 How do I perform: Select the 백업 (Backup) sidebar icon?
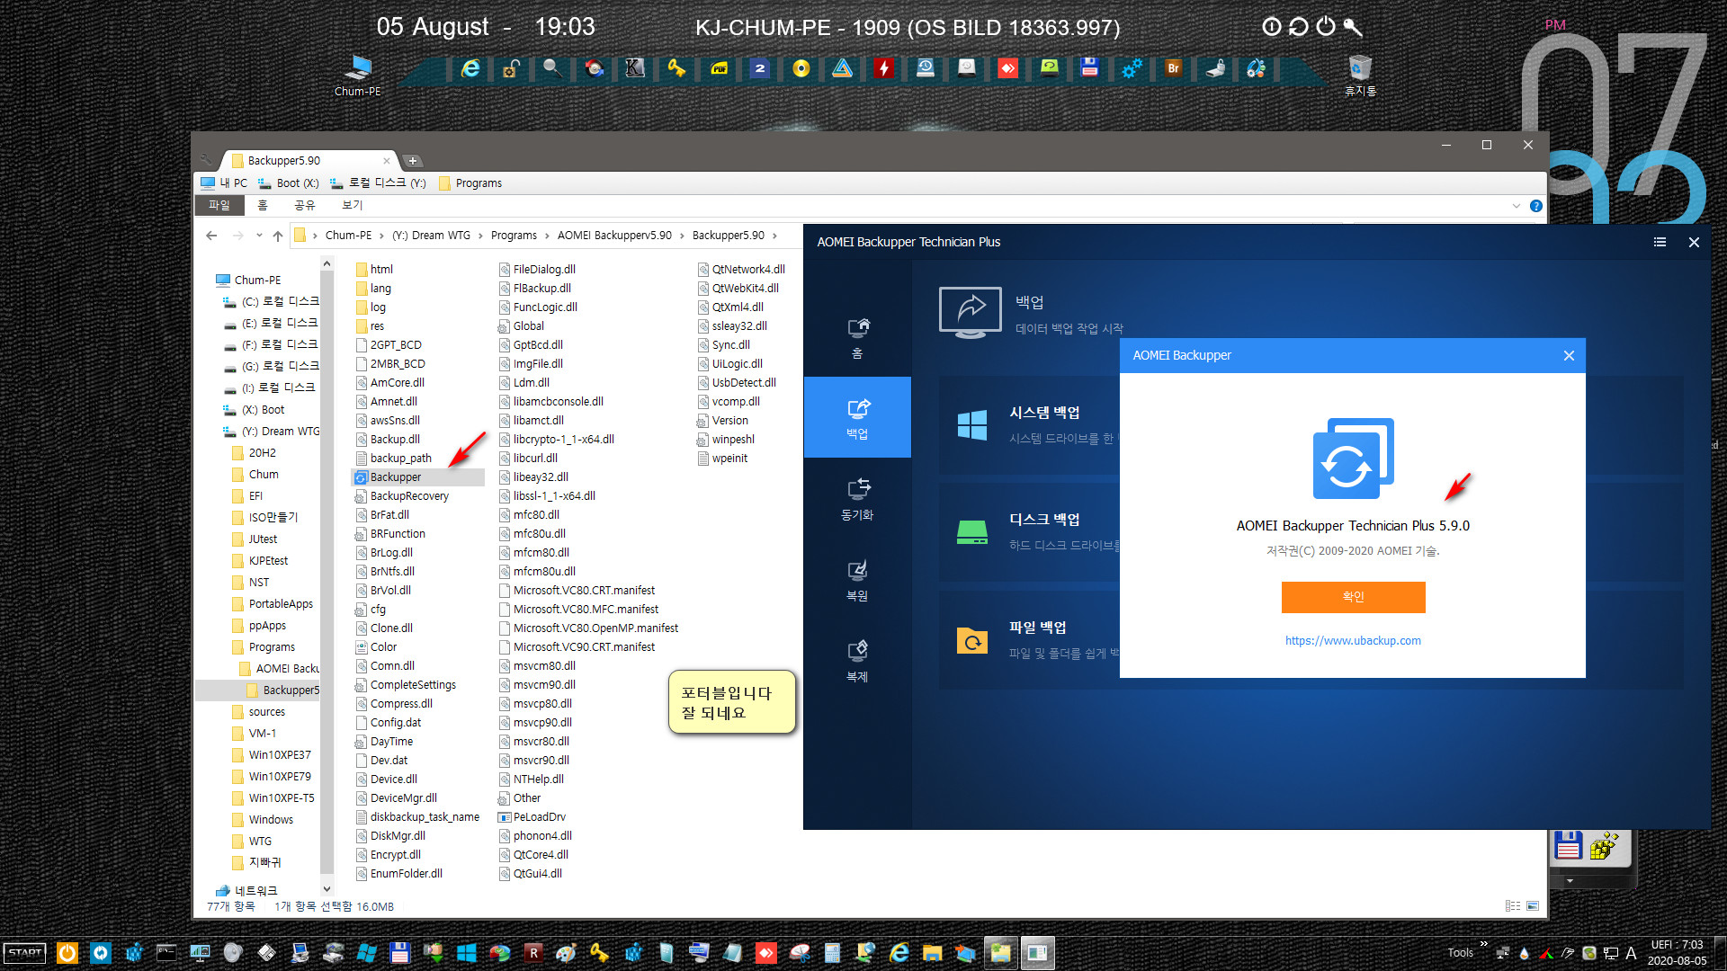pos(857,417)
